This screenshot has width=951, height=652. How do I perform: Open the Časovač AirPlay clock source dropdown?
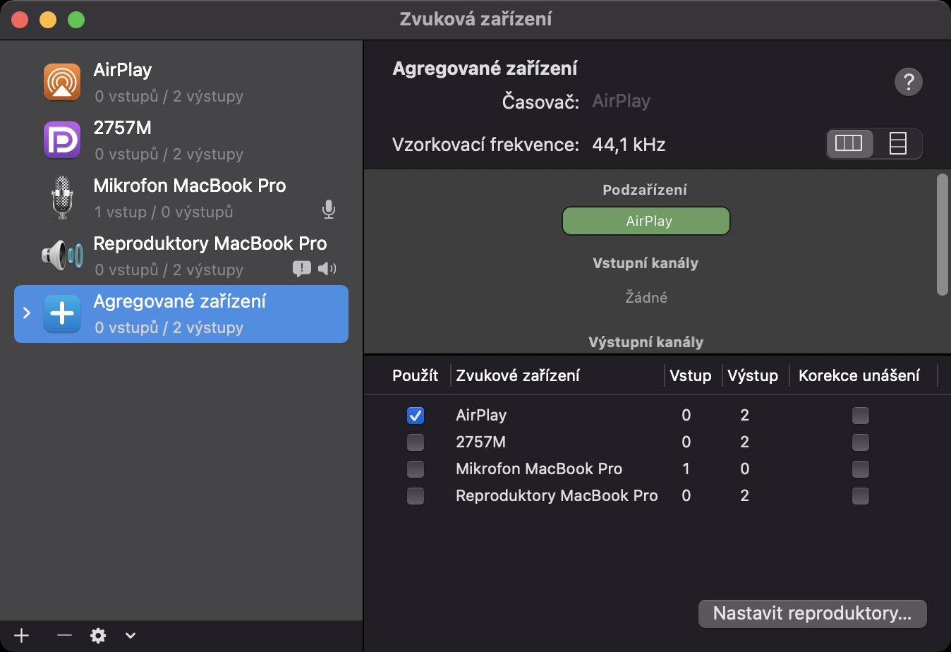[621, 102]
